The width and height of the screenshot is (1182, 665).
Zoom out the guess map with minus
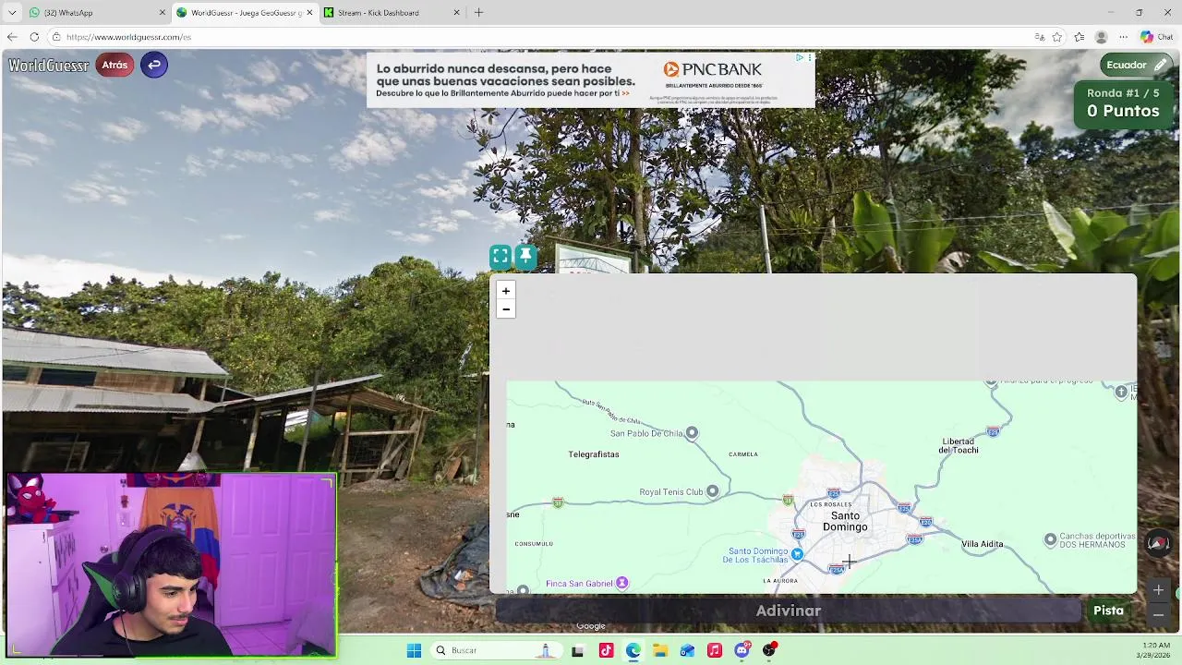click(x=505, y=309)
